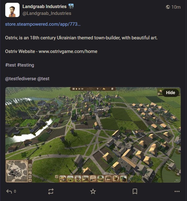Click the reply count number
Screen dimensions: 187x201
coord(15,191)
